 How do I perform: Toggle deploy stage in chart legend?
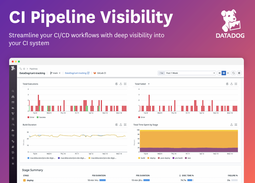(x=151, y=158)
